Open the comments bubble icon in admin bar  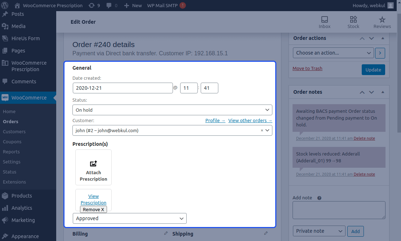[109, 5]
